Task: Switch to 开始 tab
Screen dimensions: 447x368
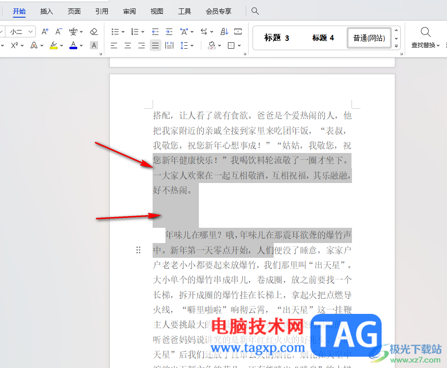Action: (19, 11)
